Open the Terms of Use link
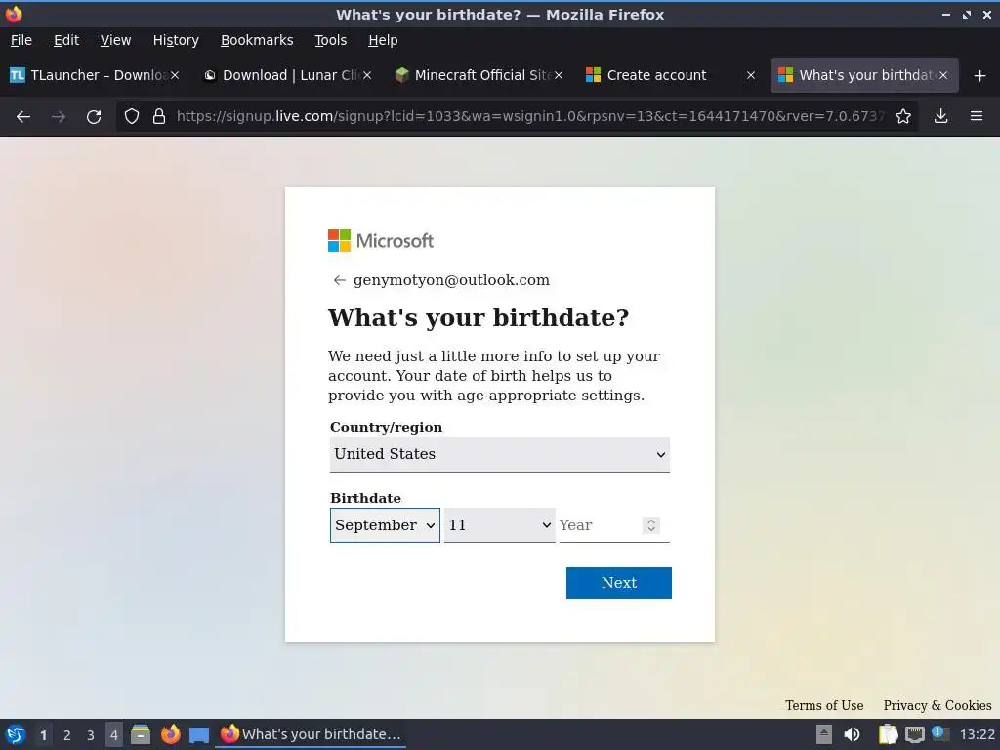This screenshot has width=1000, height=750. coord(824,705)
